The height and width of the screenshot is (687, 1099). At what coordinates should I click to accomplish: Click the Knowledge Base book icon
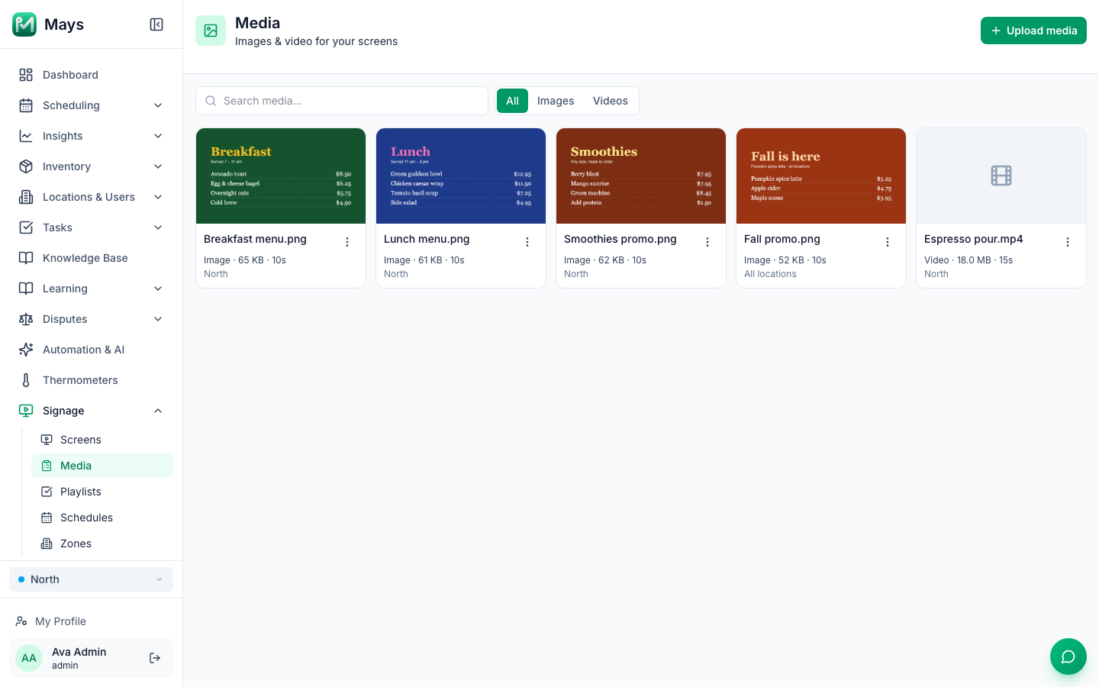pyautogui.click(x=26, y=258)
